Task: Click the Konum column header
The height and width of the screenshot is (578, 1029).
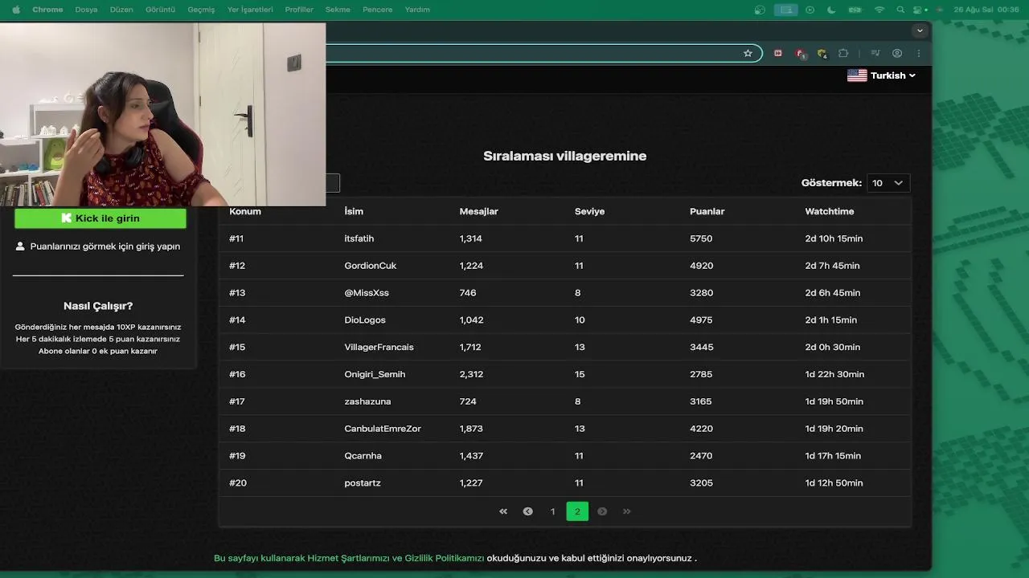Action: [245, 211]
